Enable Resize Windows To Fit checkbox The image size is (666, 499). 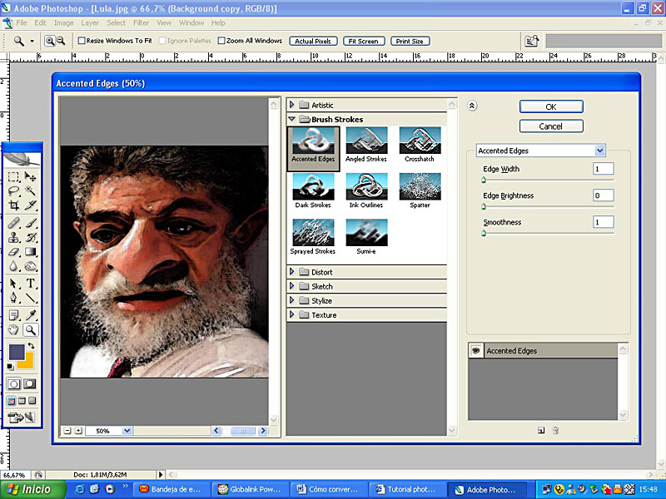tap(82, 41)
